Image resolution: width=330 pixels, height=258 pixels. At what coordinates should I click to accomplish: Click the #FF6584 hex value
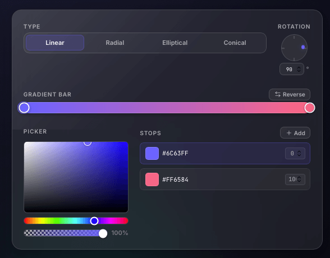(x=175, y=179)
